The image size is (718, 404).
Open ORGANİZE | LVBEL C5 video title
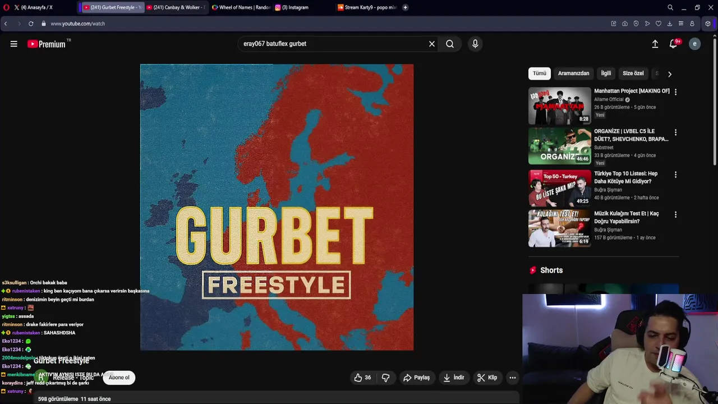(631, 135)
